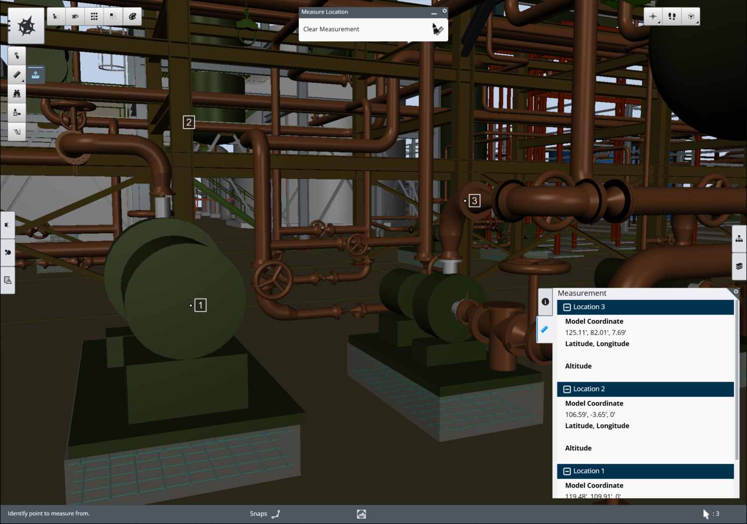Click the Clear Measurement eraser icon
The height and width of the screenshot is (524, 747).
437,29
